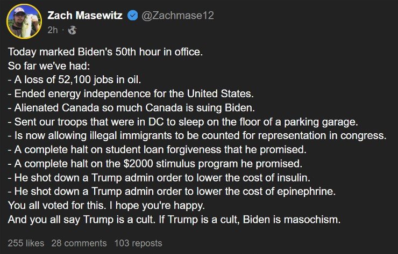Open the @Zachmase12 handle

(177, 16)
